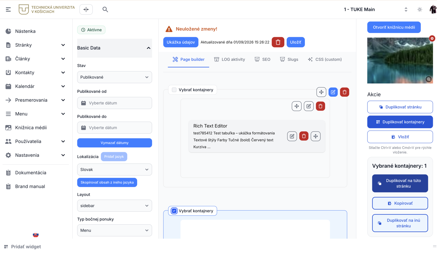Remove the media image with the red X

click(432, 38)
